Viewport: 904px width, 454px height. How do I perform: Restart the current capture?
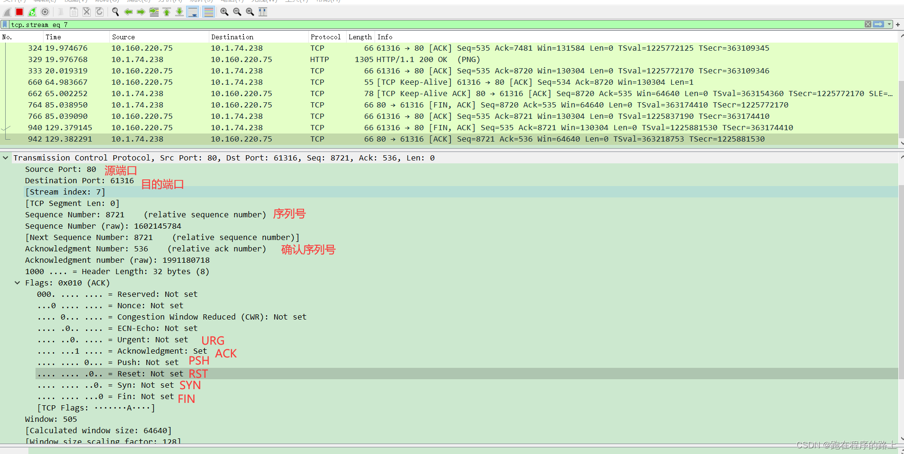pos(32,12)
